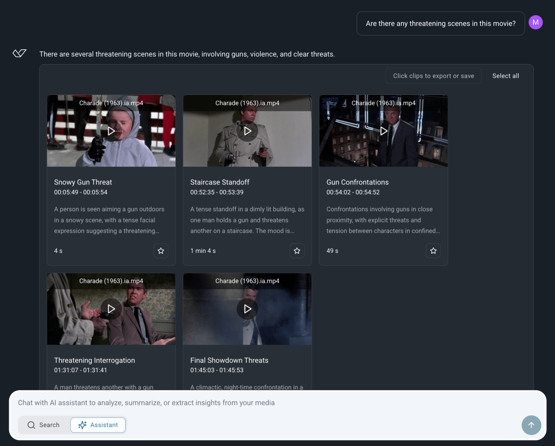555x446 pixels.
Task: Play the Snowy Gun Threat clip
Action: [x=111, y=131]
